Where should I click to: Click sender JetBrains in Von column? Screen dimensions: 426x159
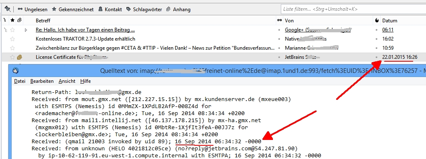click(302, 57)
